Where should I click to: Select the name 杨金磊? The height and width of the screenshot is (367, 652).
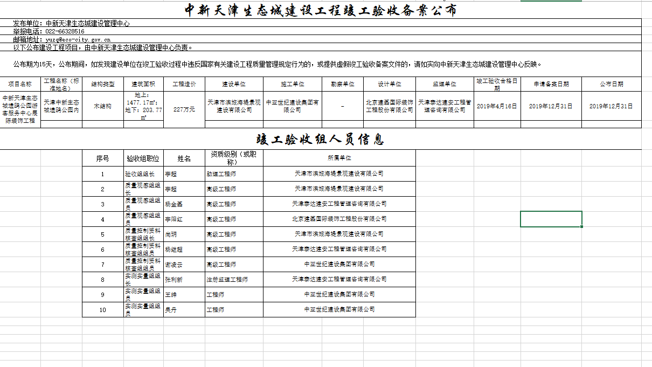tap(184, 204)
